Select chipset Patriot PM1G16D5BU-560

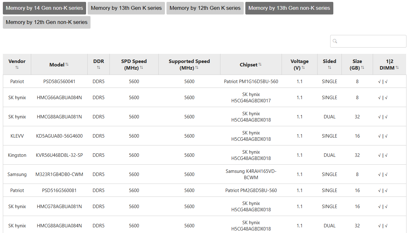tap(251, 82)
